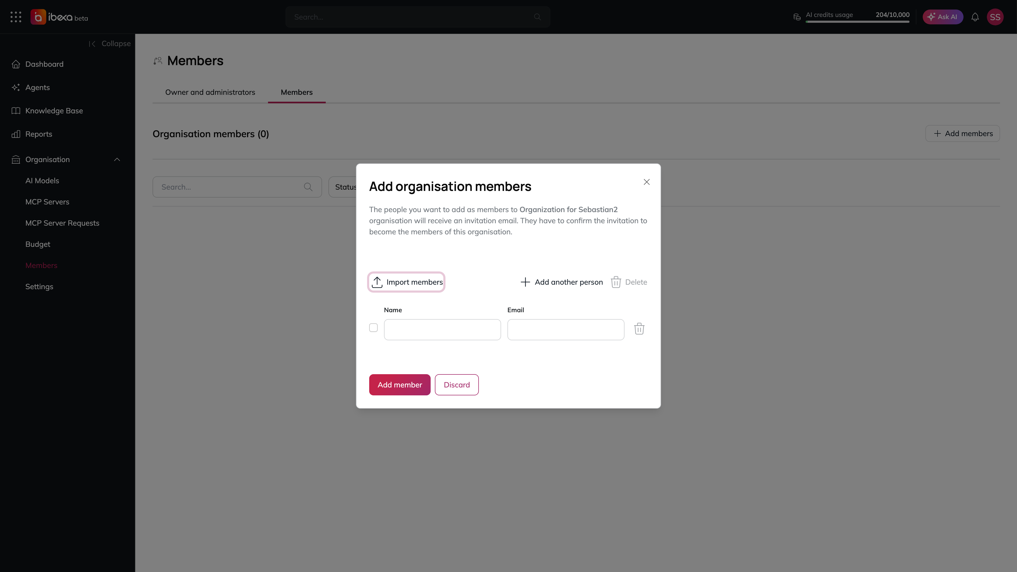Collapse the Organisation menu chevron

click(117, 159)
